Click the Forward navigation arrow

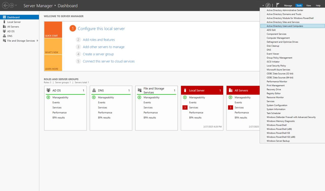[x=11, y=5]
